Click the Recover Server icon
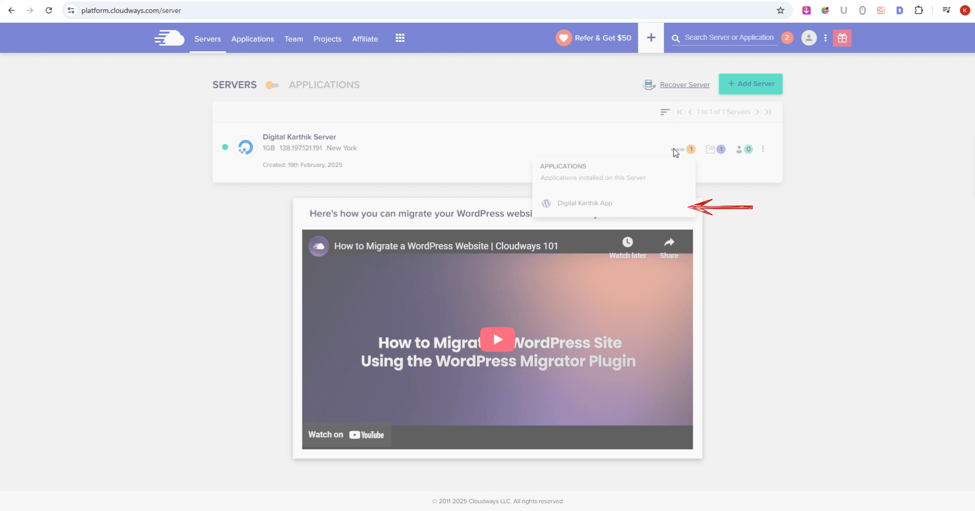Image resolution: width=975 pixels, height=511 pixels. point(649,84)
